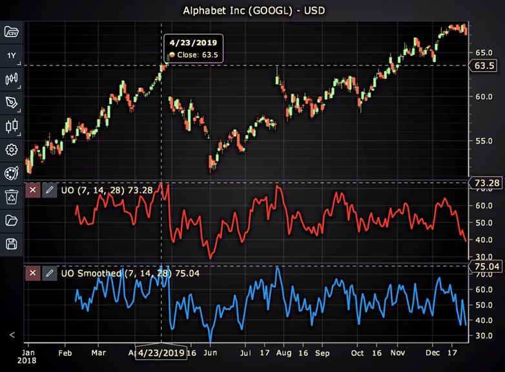Click the chart title Alphabet Inc (GOOGL) - USD

(254, 10)
